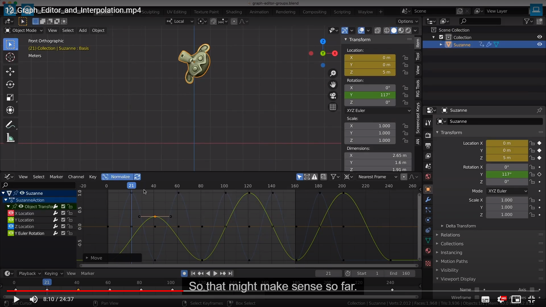Screen dimensions: 546x307
Task: Hide Suzanne in the outliner
Action: click(x=539, y=44)
